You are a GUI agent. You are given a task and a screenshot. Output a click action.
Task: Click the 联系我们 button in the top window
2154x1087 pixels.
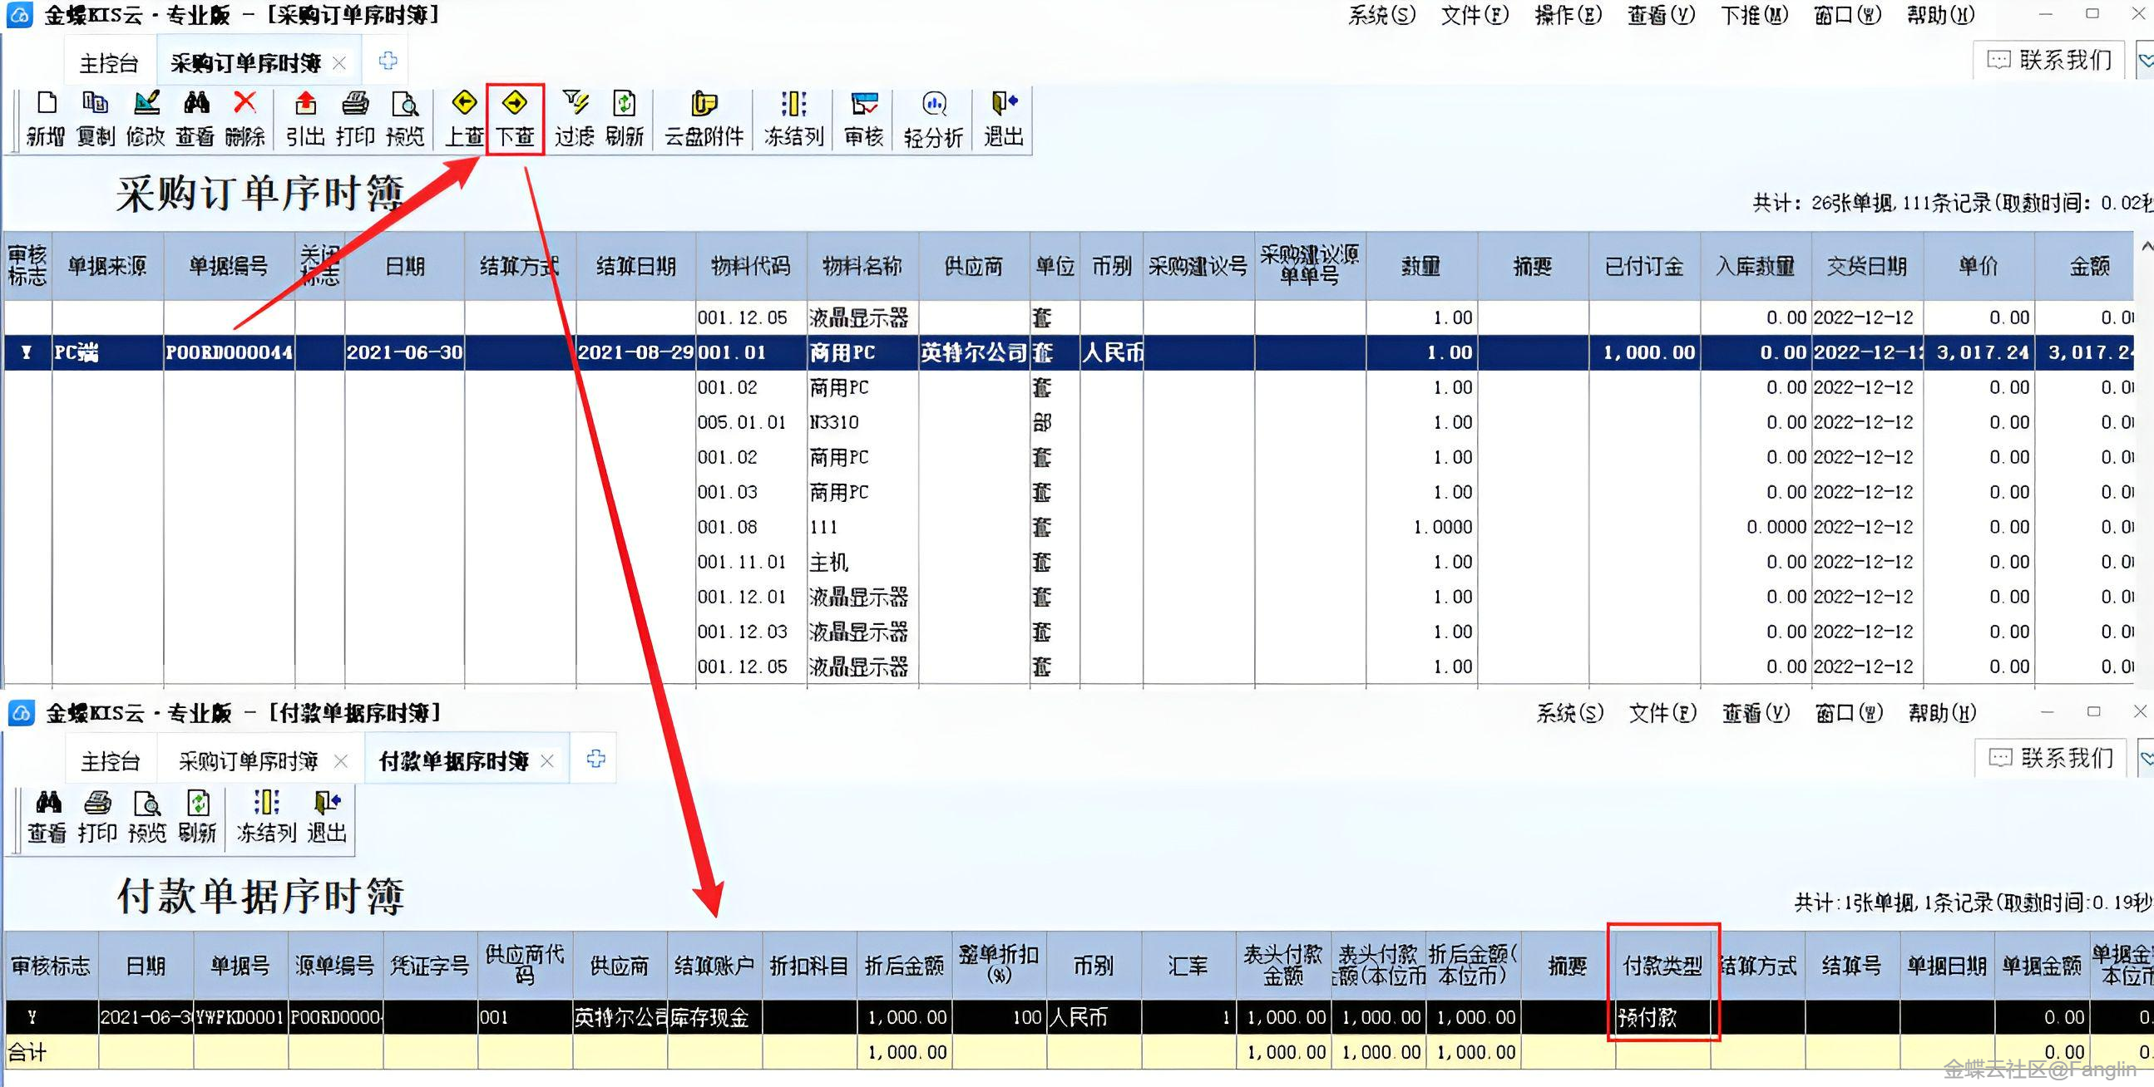2049,60
